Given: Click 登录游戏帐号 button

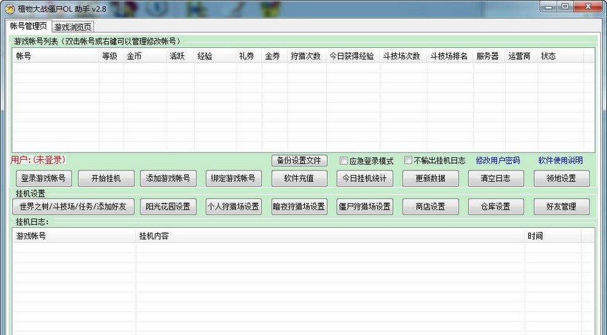Looking at the screenshot, I should [43, 179].
